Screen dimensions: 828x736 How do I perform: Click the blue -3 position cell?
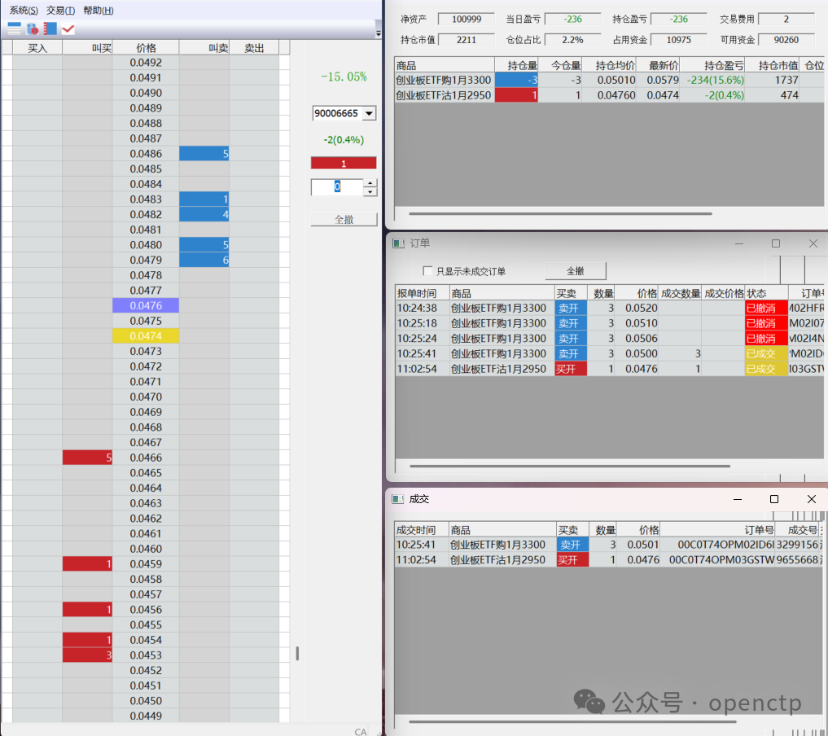click(x=516, y=81)
